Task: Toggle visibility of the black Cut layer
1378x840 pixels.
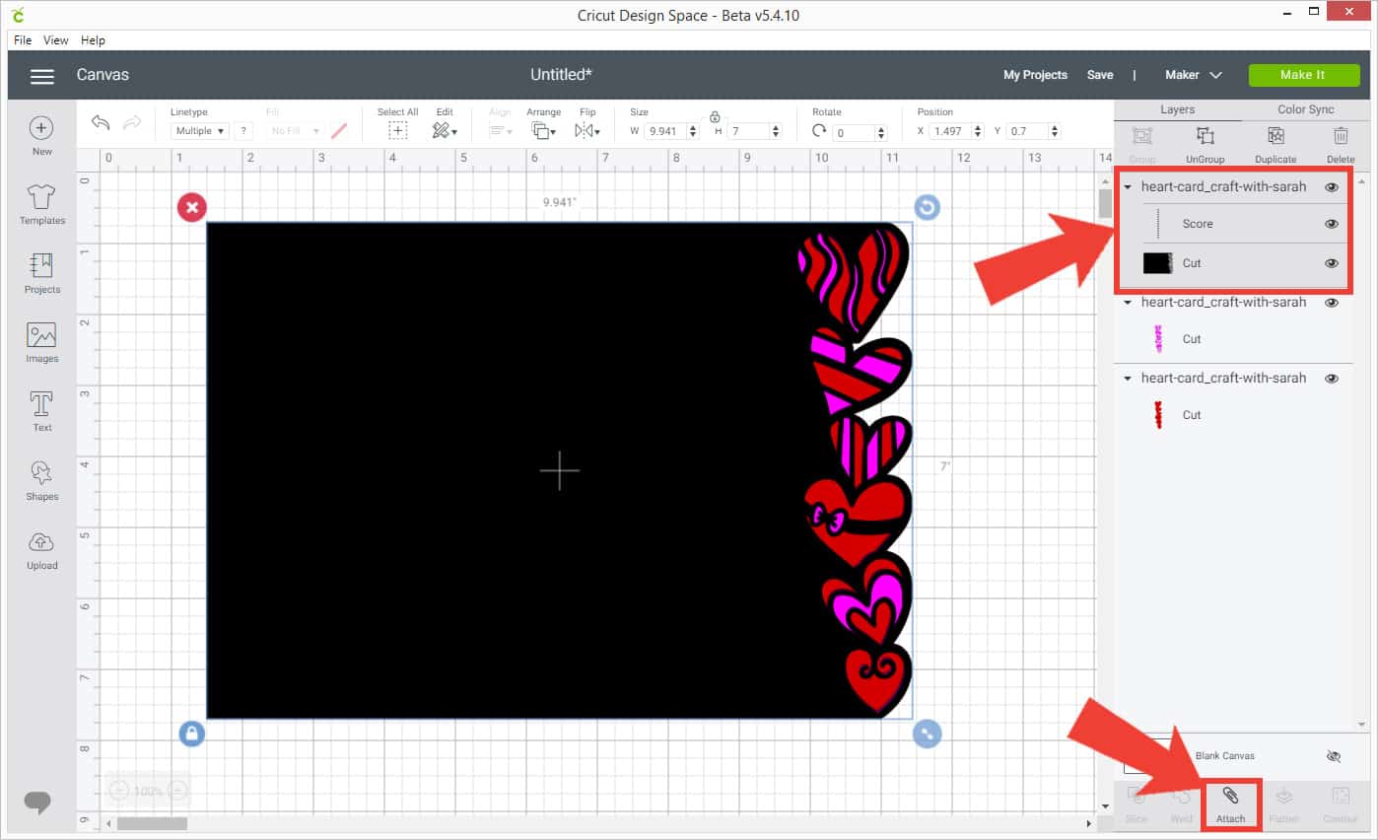Action: (1332, 263)
